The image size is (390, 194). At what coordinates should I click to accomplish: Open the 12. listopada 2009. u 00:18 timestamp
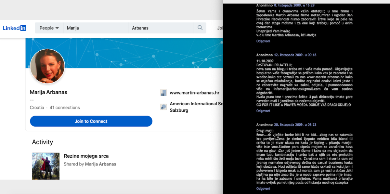click(295, 55)
